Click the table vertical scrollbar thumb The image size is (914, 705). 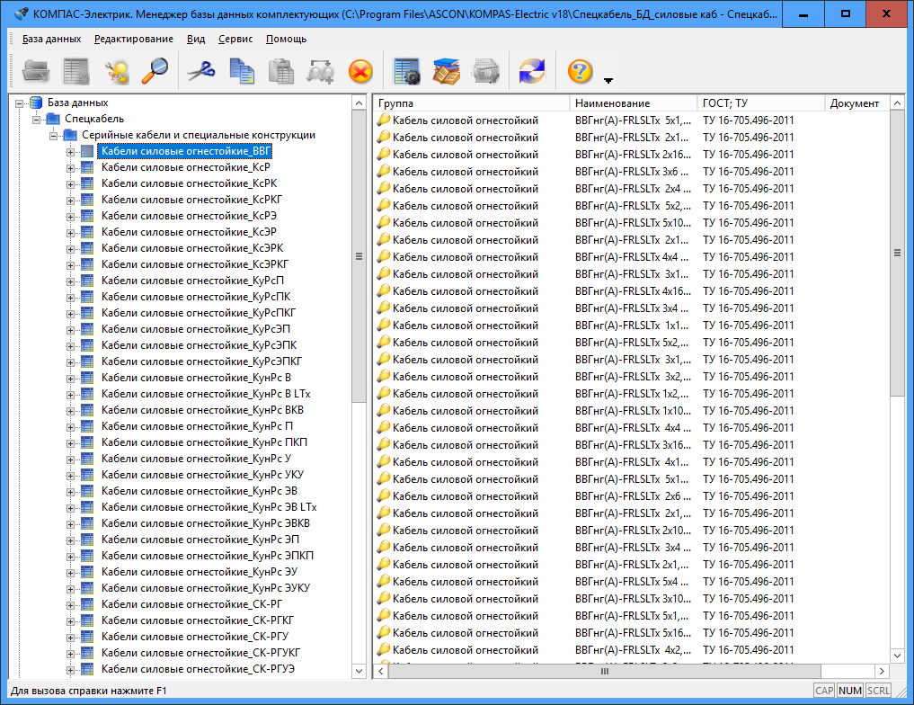897,253
